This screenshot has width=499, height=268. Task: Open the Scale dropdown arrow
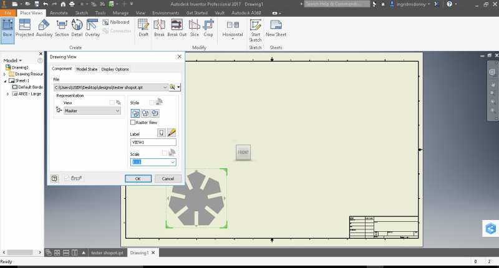point(173,162)
